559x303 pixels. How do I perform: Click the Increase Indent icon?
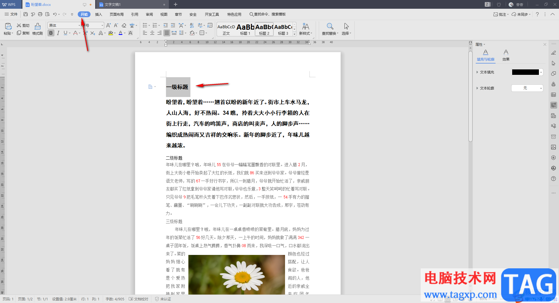pos(173,25)
